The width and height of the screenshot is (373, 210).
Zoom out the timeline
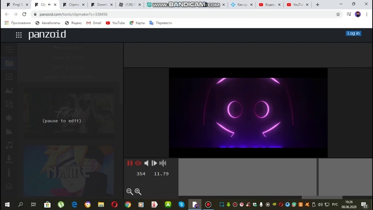130,192
